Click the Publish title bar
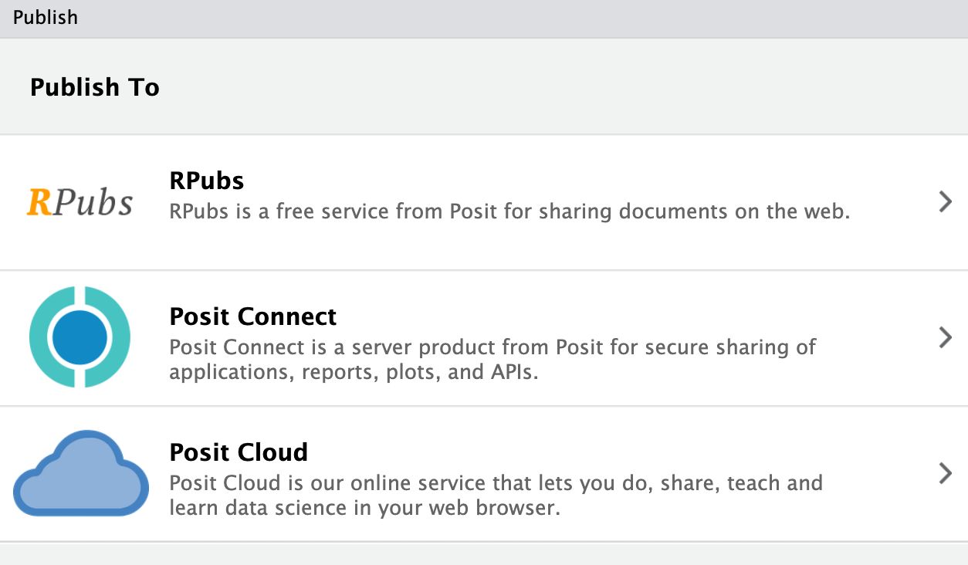The height and width of the screenshot is (565, 968). [x=46, y=18]
